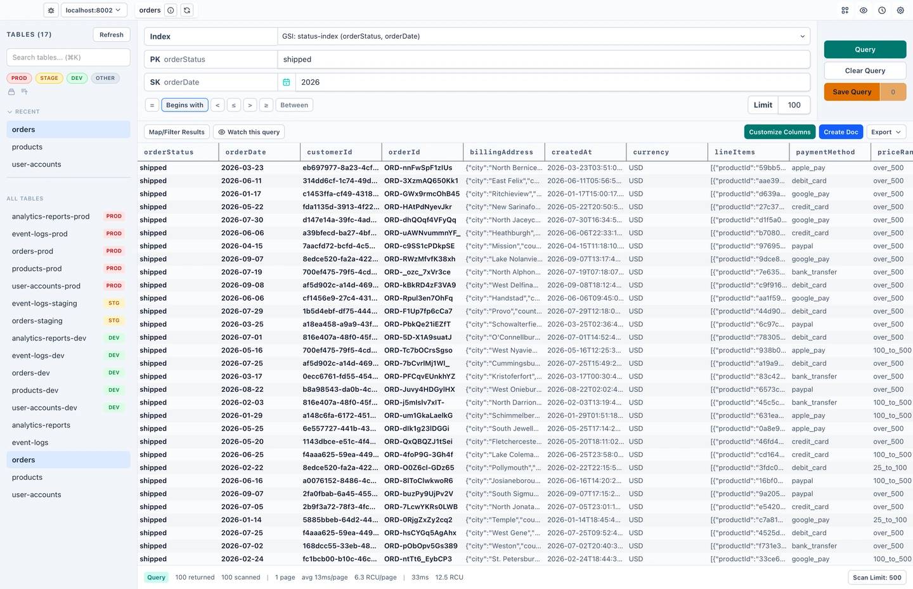Image resolution: width=913 pixels, height=589 pixels.
Task: Toggle Watch this query
Action: tap(249, 132)
